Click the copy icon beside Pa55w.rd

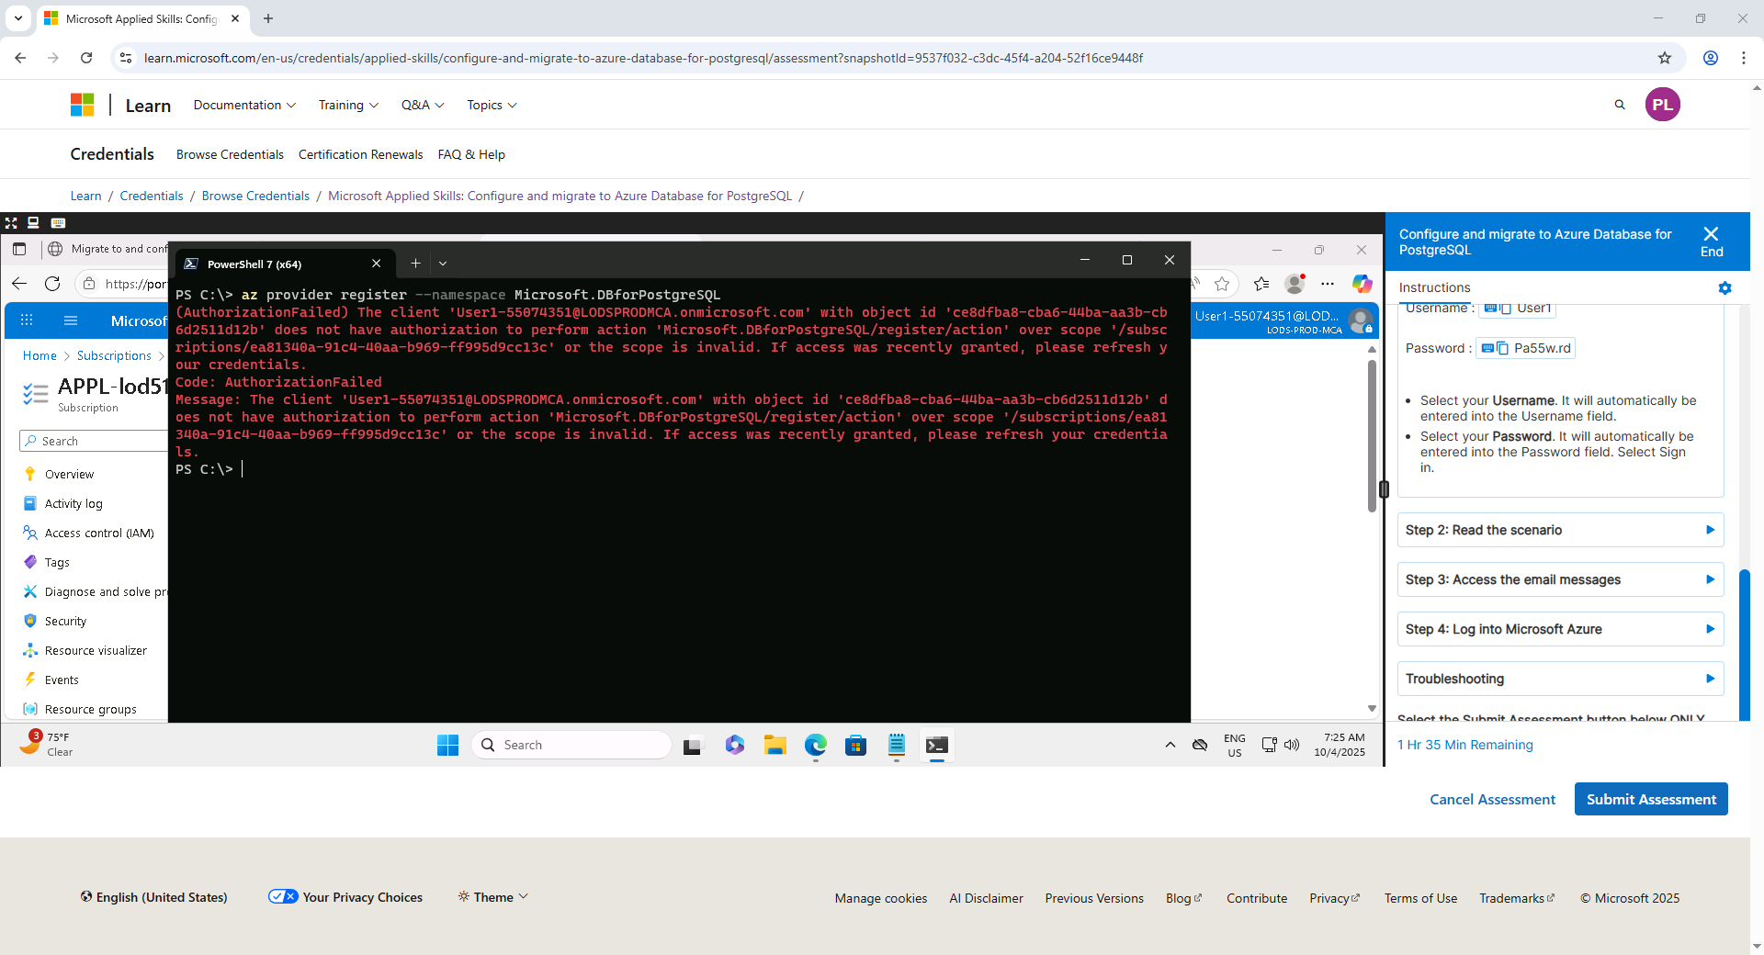click(1502, 348)
